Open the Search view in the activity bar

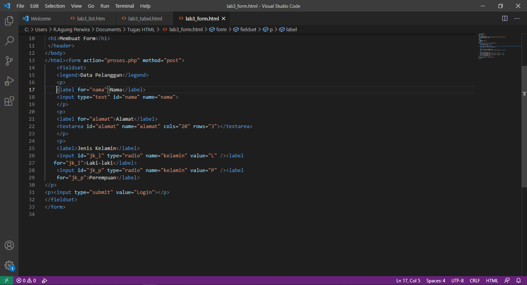coord(9,41)
